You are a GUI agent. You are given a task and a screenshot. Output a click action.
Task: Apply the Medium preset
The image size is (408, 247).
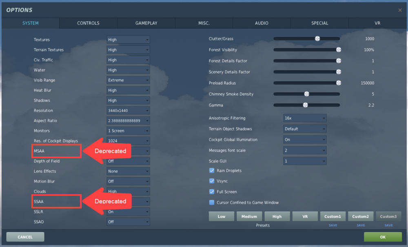(x=249, y=216)
